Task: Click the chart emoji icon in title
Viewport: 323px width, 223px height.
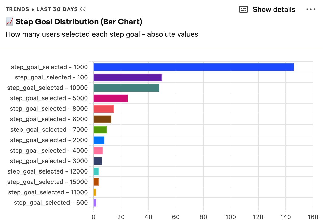Action: 9,22
